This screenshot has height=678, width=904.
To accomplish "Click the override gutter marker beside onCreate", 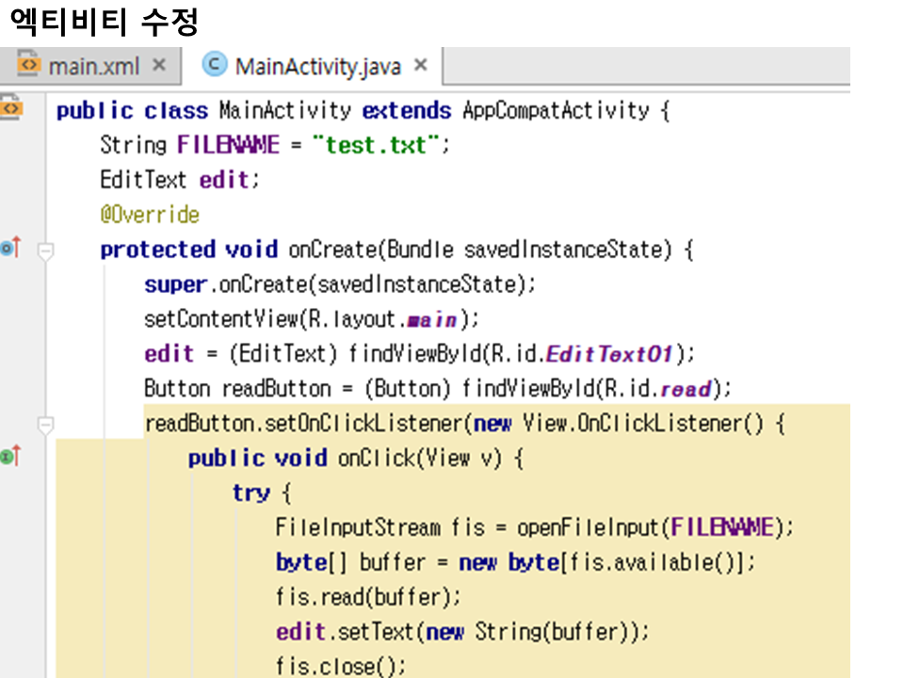I will click(10, 249).
